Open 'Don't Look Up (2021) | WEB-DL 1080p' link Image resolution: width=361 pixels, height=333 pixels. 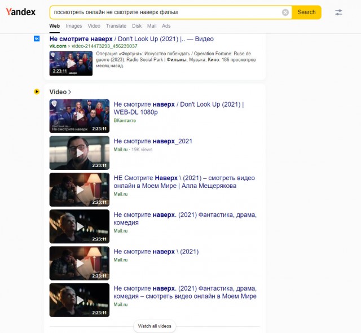point(179,108)
